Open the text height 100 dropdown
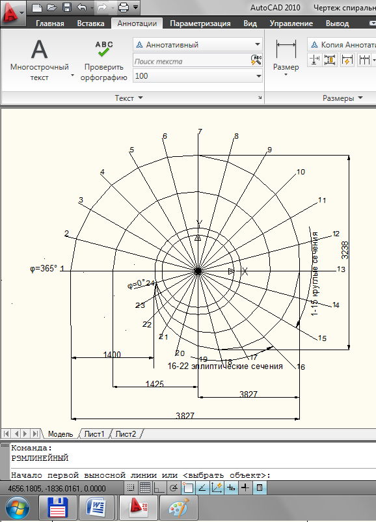Image resolution: width=376 pixels, height=522 pixels. 198,76
